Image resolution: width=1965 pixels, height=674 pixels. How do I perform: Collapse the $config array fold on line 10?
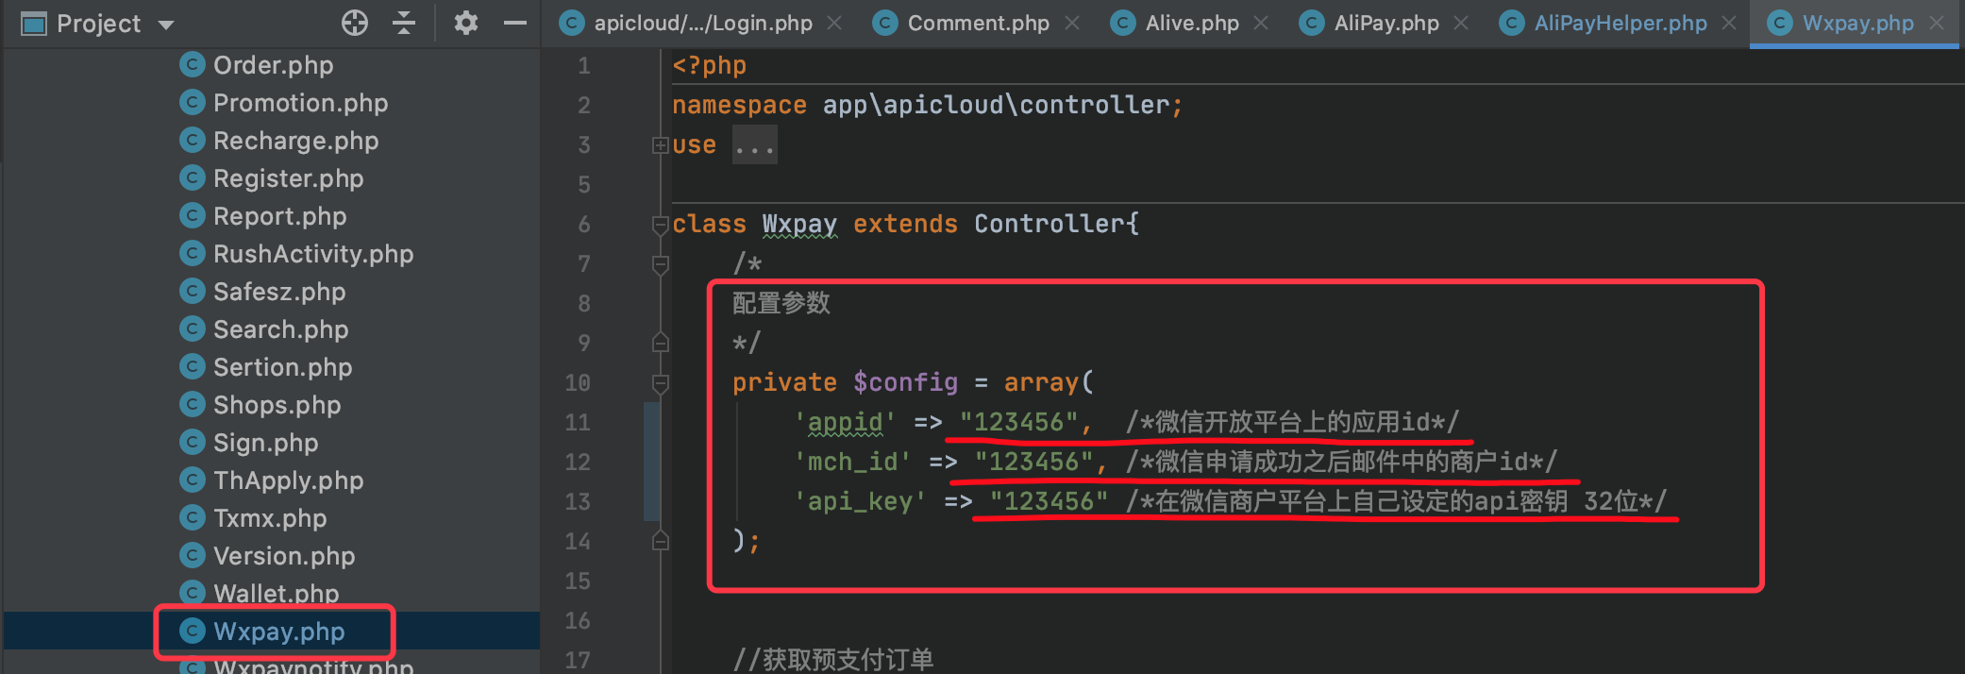click(660, 383)
